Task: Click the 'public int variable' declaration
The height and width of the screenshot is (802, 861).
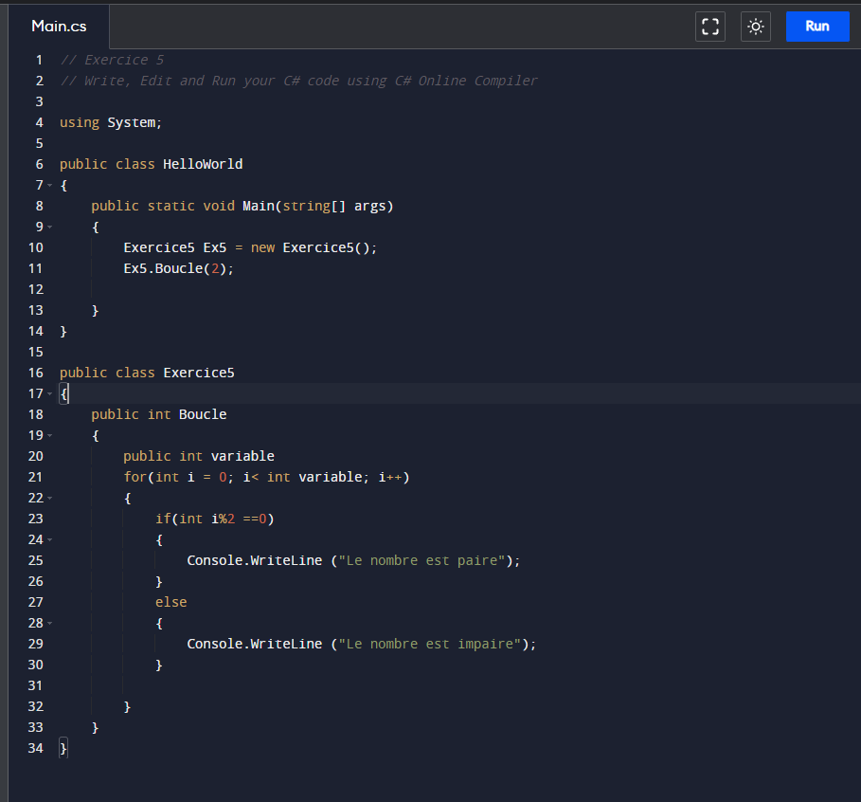Action: pyautogui.click(x=198, y=456)
